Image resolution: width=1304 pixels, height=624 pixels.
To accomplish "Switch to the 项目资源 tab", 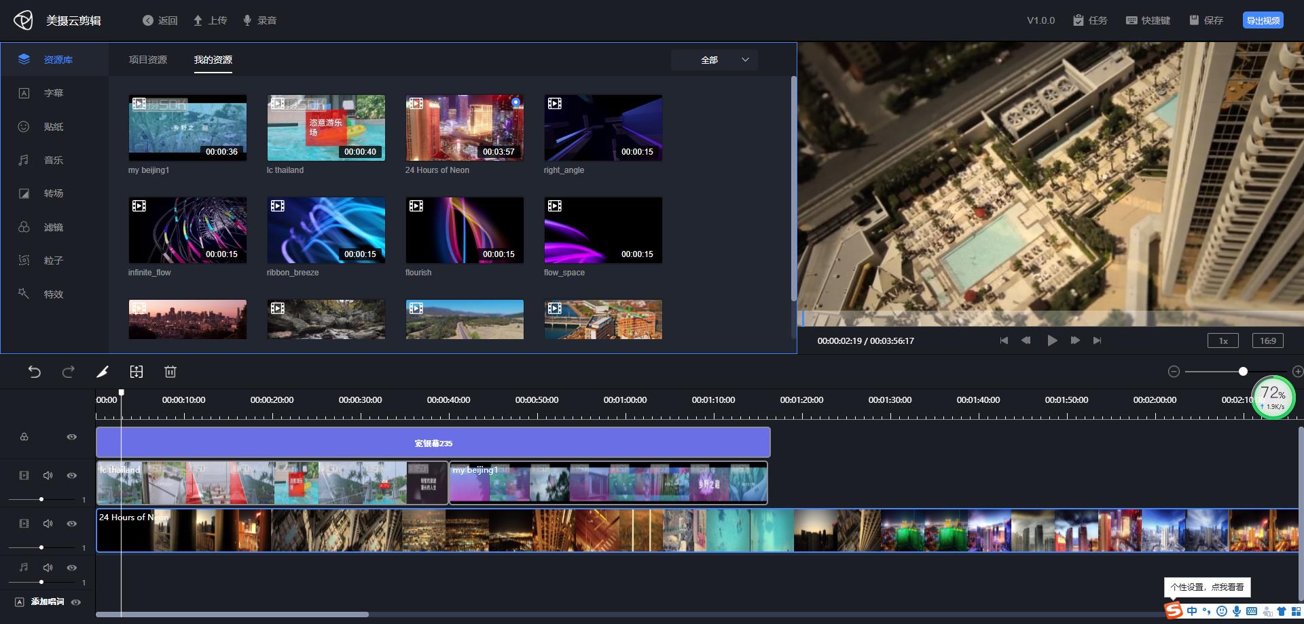I will [x=148, y=60].
